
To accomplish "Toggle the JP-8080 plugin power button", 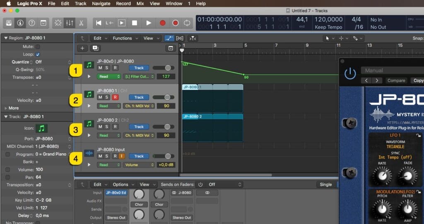I will (350, 73).
